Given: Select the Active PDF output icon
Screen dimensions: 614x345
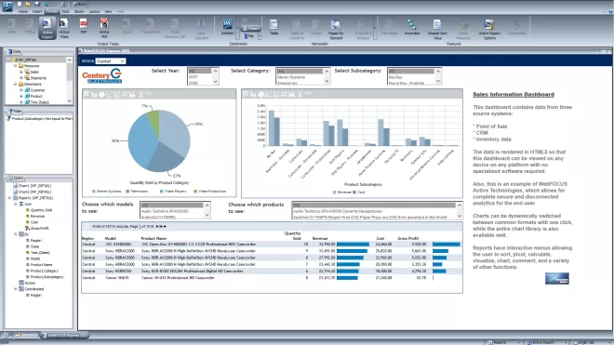Looking at the screenshot, I should (104, 28).
